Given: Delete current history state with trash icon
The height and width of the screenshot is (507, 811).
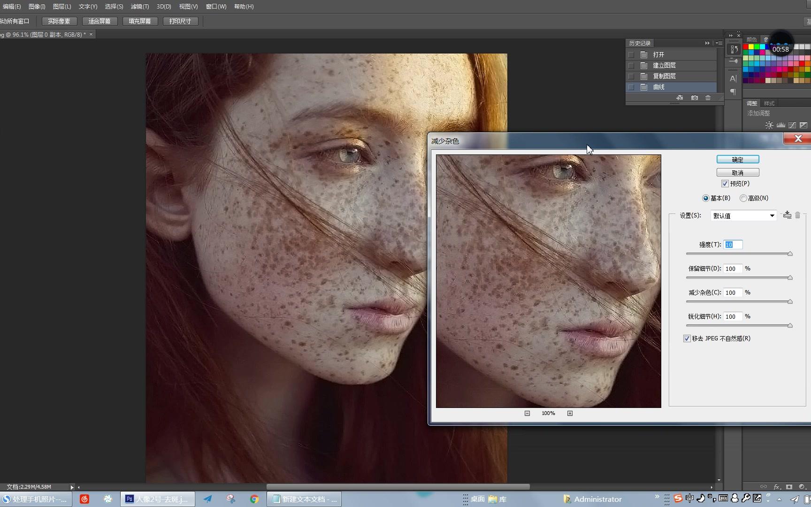Looking at the screenshot, I should click(708, 98).
